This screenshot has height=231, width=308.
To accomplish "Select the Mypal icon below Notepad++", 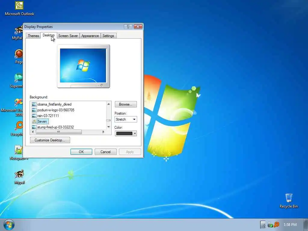I will 19,174.
